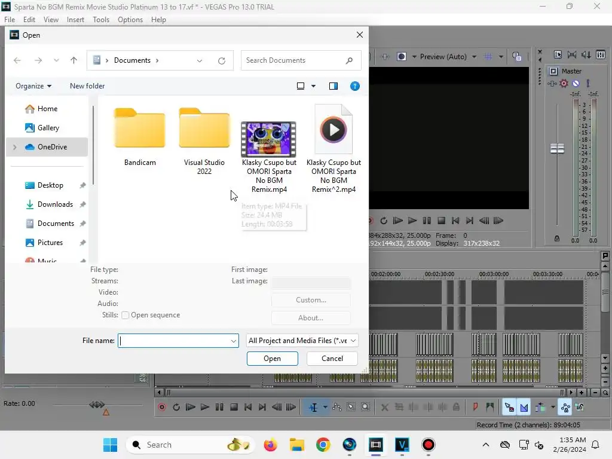Click the Windows Start button
This screenshot has width=612, height=459.
point(110,445)
